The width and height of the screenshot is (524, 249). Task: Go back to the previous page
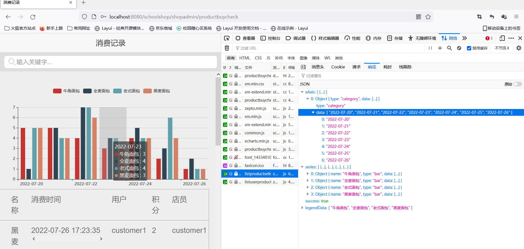pos(8,17)
